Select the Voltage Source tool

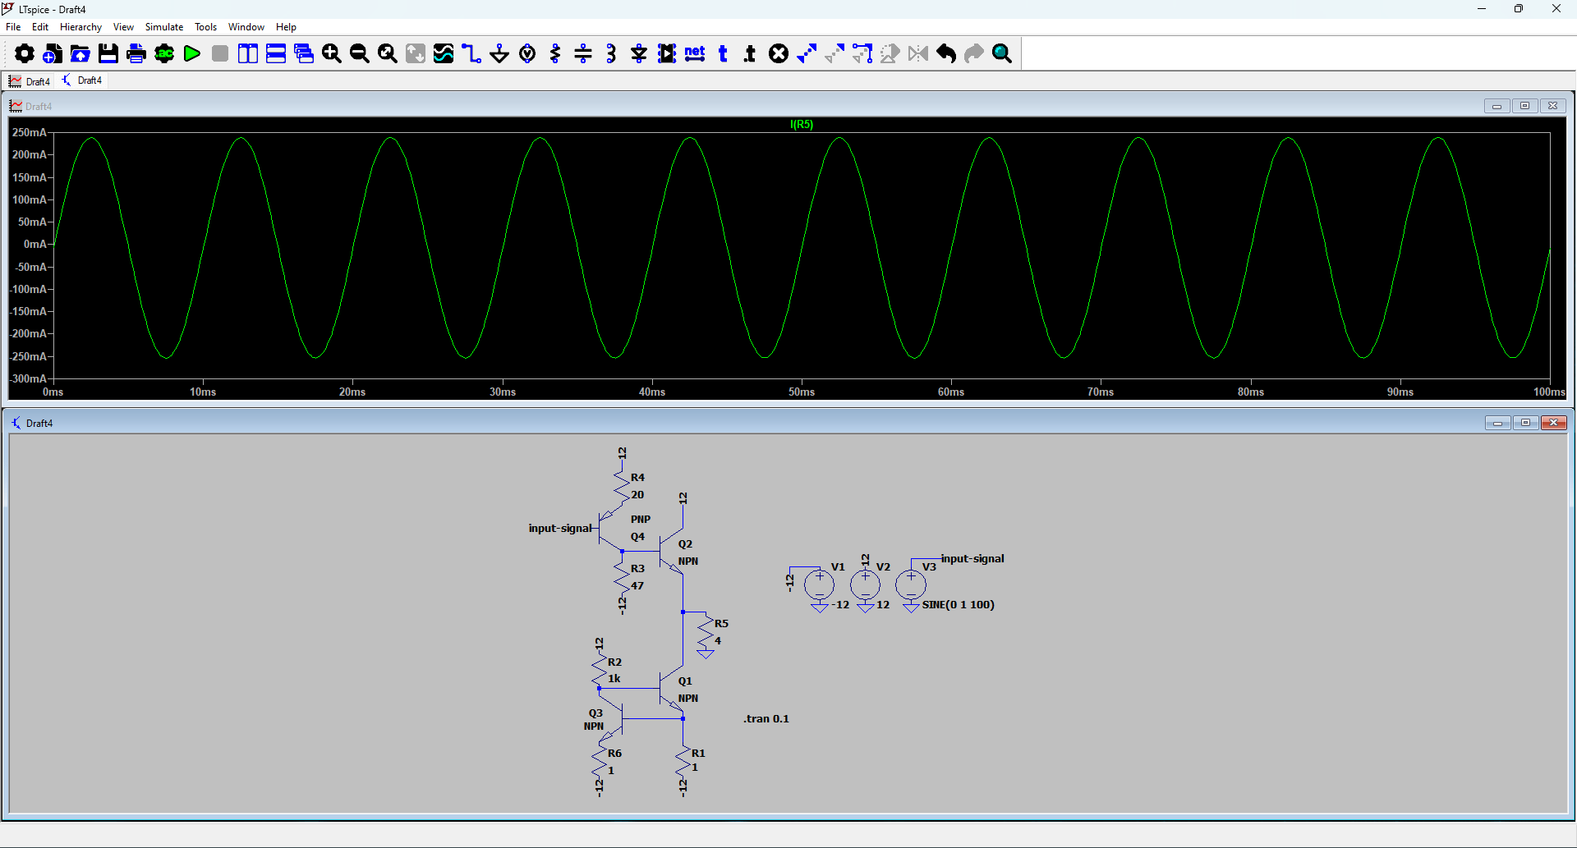pyautogui.click(x=527, y=54)
